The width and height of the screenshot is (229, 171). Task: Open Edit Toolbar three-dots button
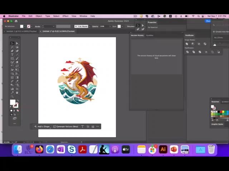coord(15,124)
